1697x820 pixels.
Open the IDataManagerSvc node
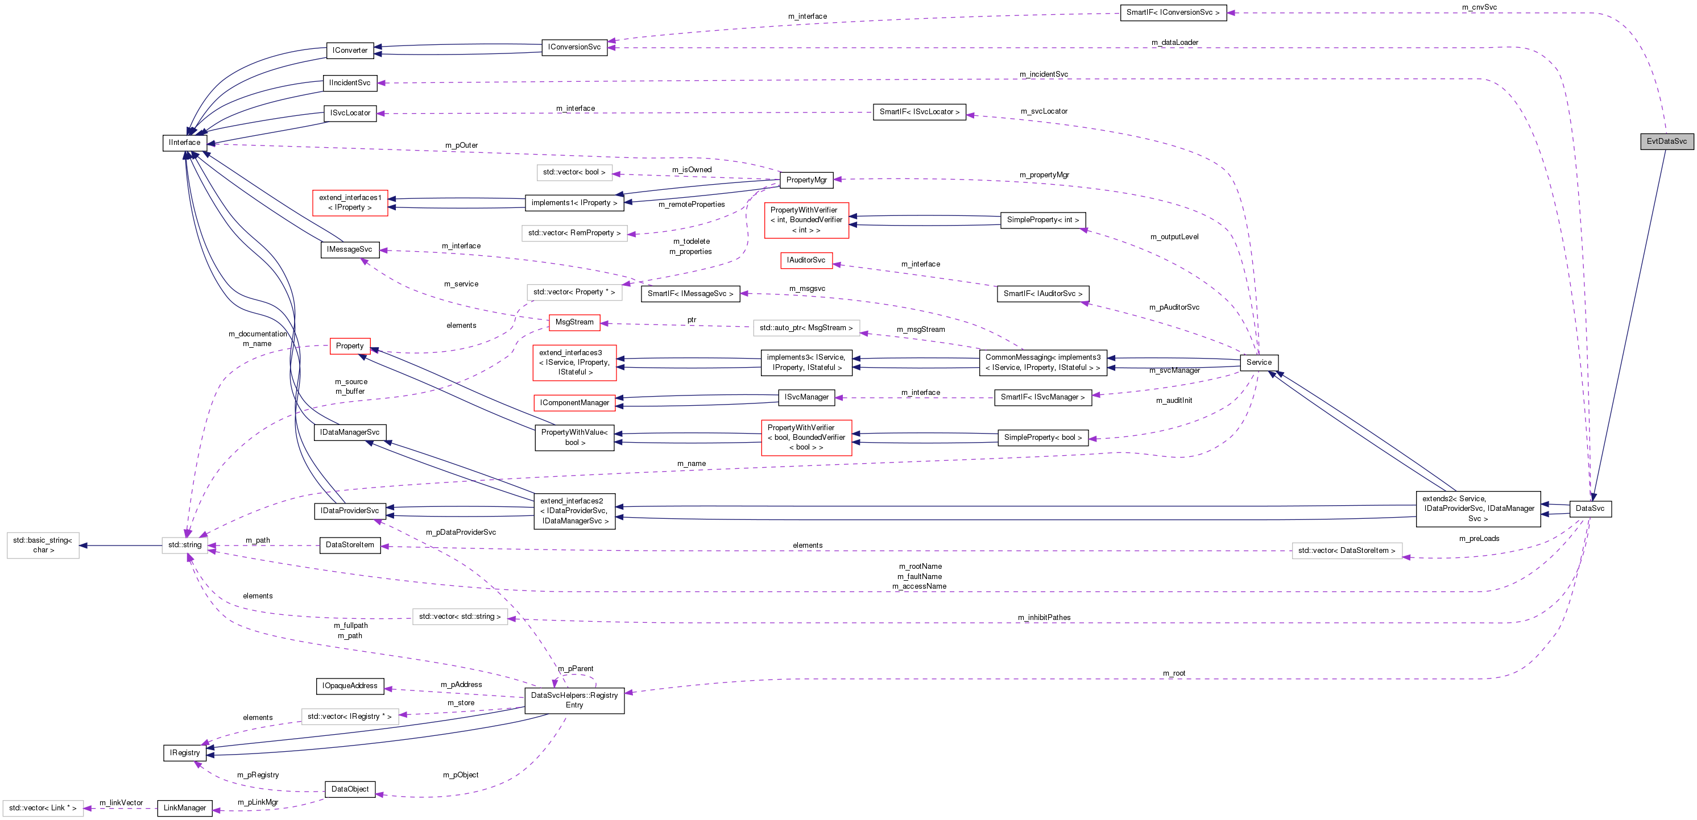pos(350,432)
